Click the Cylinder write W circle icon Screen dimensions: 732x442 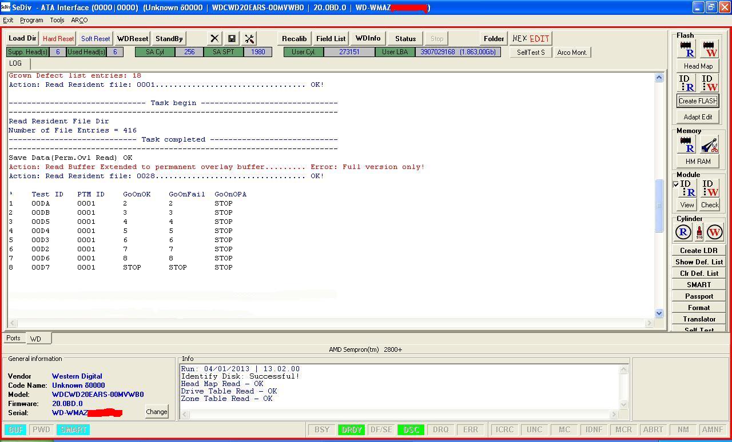715,232
